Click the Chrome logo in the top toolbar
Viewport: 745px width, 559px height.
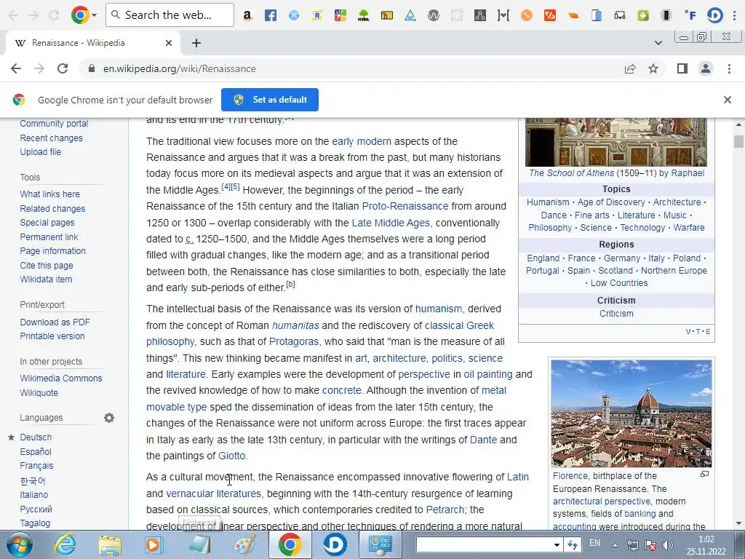[x=80, y=15]
